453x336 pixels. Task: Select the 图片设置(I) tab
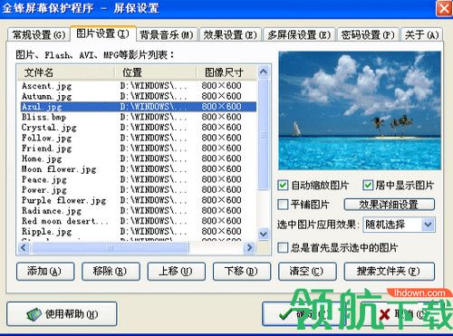(102, 34)
